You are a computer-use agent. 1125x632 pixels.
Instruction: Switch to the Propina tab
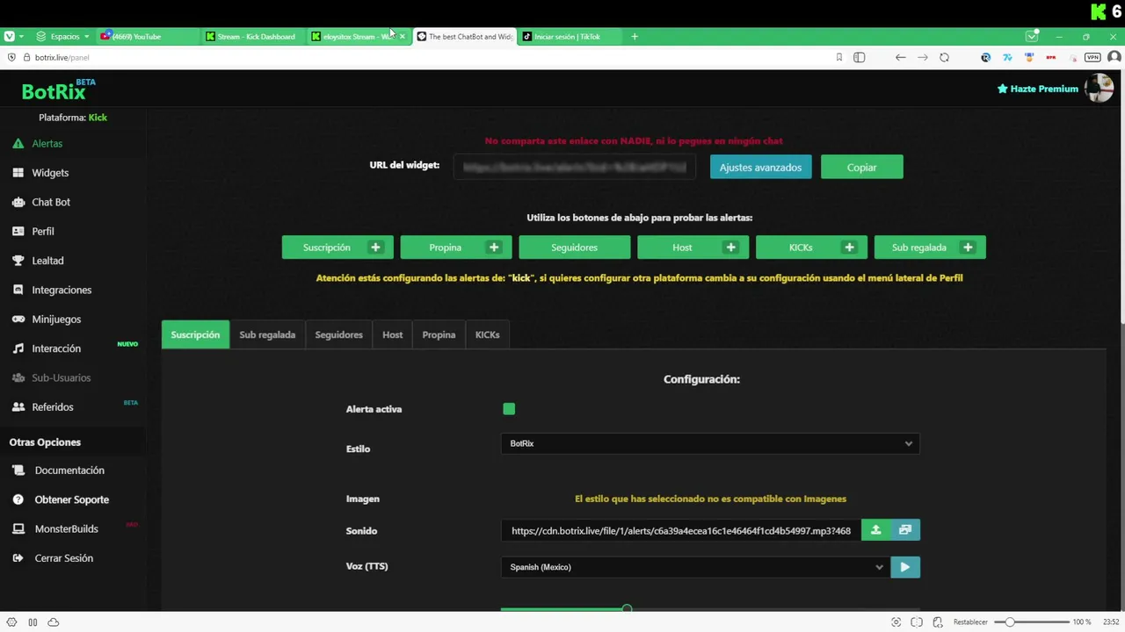[x=439, y=334]
